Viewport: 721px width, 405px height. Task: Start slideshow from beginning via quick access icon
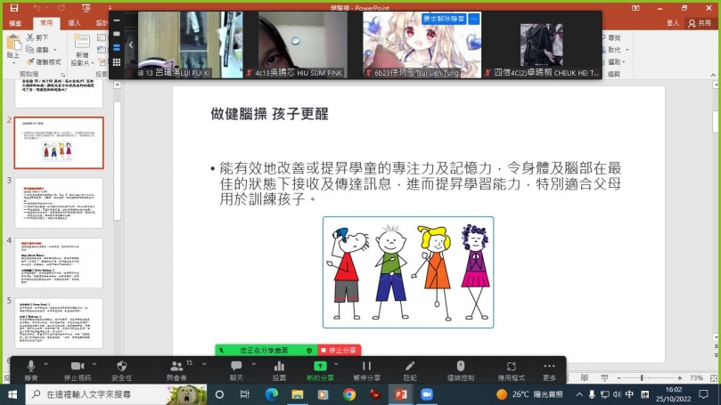pyautogui.click(x=86, y=8)
